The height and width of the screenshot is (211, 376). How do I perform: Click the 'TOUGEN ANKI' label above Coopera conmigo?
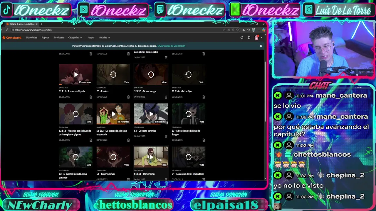(139, 127)
